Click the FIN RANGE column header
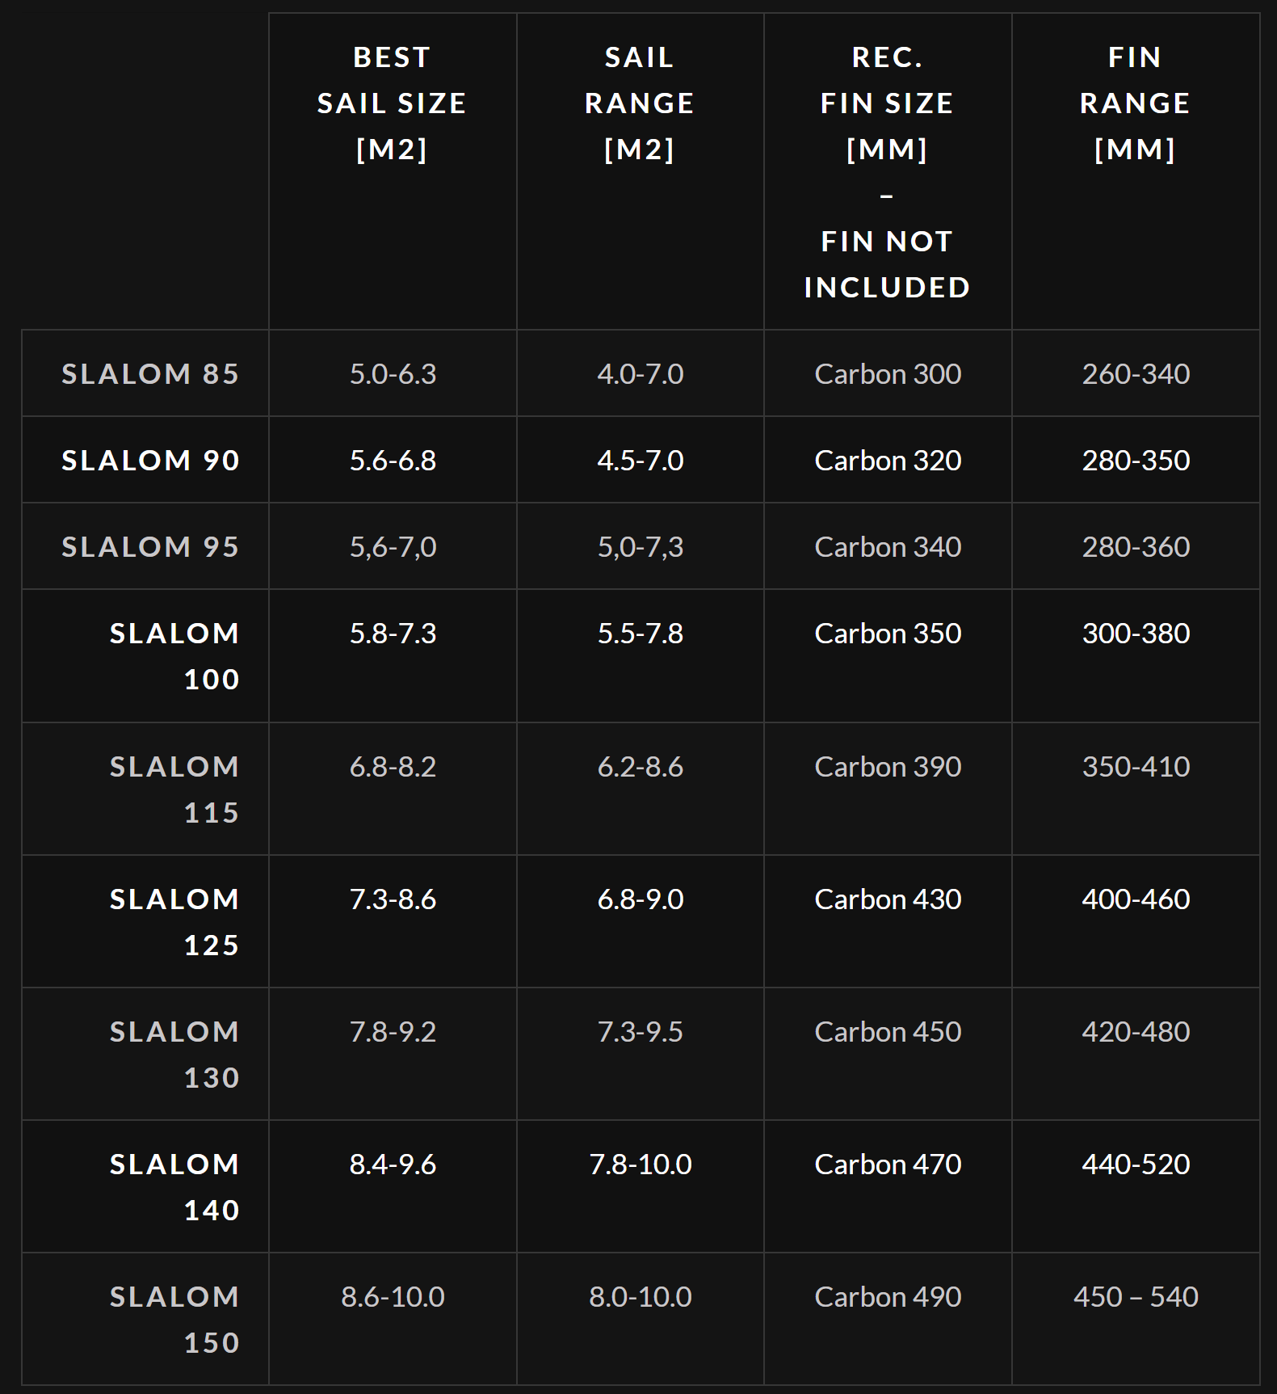This screenshot has width=1277, height=1394. (1135, 103)
